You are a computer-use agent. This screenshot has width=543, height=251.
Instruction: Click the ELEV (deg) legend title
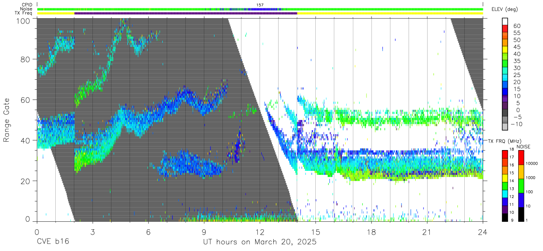pyautogui.click(x=505, y=9)
